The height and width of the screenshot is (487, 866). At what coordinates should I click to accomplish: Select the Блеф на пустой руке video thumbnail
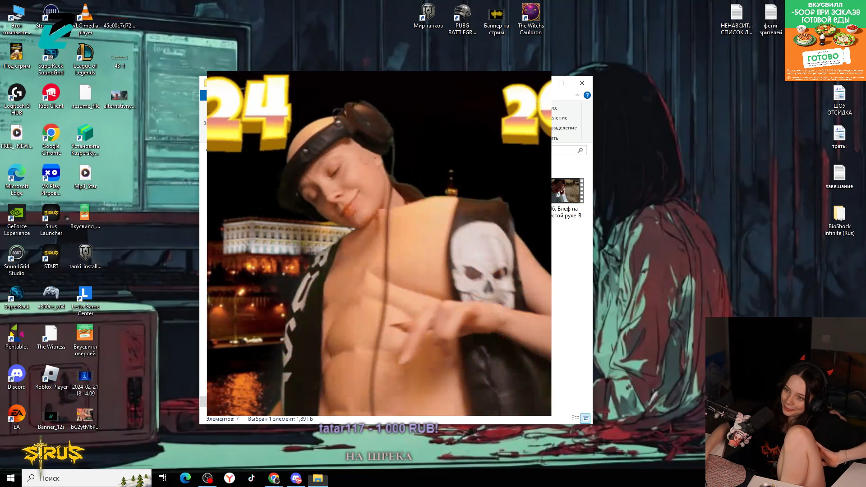pos(567,191)
